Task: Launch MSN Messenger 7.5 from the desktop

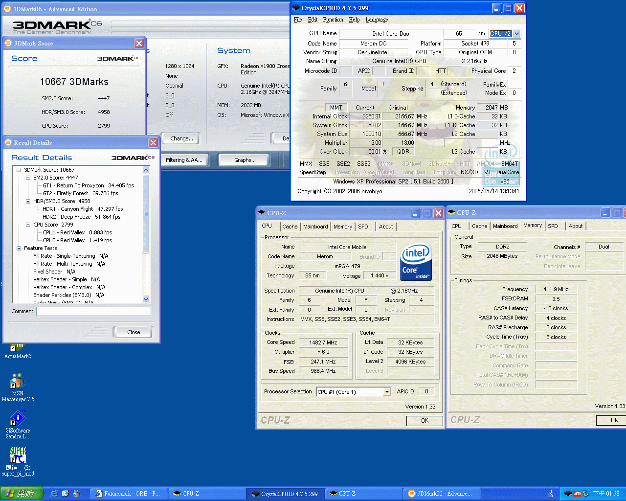Action: click(x=18, y=387)
